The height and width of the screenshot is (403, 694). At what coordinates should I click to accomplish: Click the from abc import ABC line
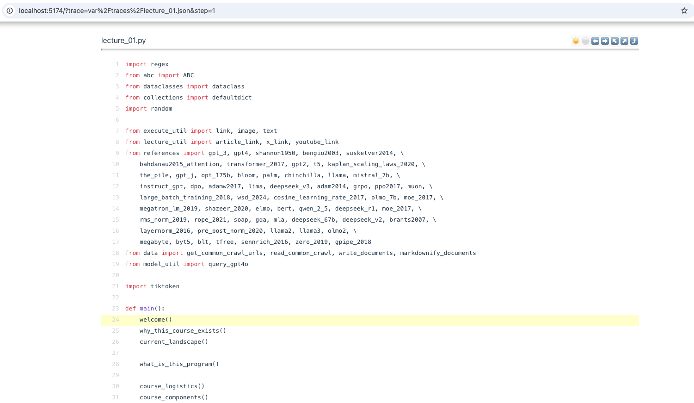pos(160,75)
